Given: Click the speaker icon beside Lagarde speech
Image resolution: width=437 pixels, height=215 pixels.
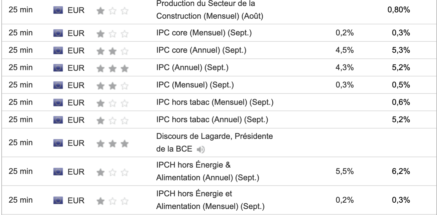Looking at the screenshot, I should pos(201,149).
